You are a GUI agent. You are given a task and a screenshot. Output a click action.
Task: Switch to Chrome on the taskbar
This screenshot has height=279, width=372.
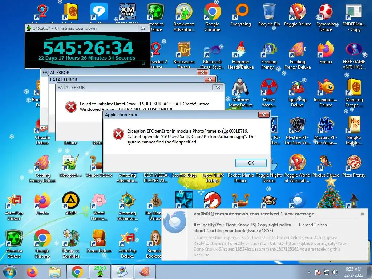(x=77, y=272)
